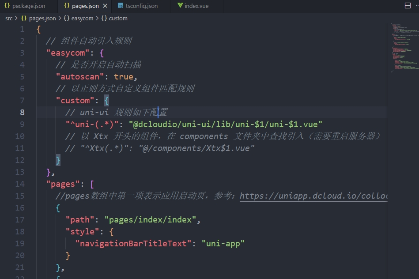Viewport: 419px width, 279px height.
Task: Close the pages.json tab
Action: click(105, 6)
